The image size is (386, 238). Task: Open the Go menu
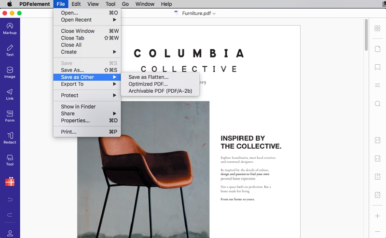[125, 4]
